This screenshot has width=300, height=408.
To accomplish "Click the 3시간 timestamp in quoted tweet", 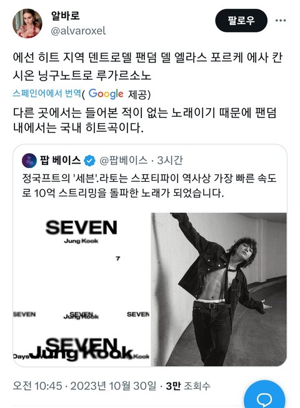I will pos(169,161).
